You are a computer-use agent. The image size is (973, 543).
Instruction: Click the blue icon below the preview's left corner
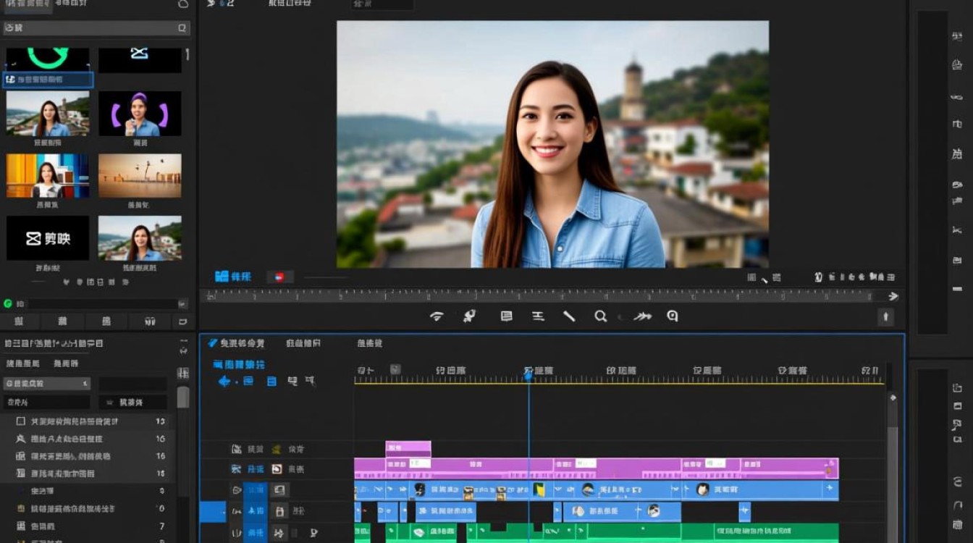[x=222, y=277]
